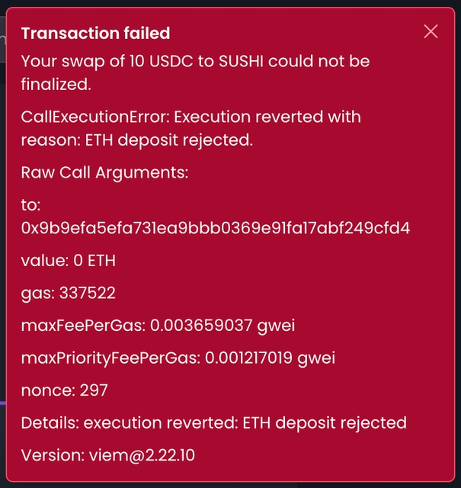Screen dimensions: 461x488
Task: Click the "Transaction failed" title
Action: point(95,33)
